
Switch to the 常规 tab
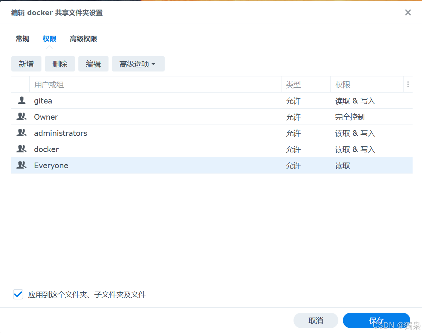pos(22,39)
